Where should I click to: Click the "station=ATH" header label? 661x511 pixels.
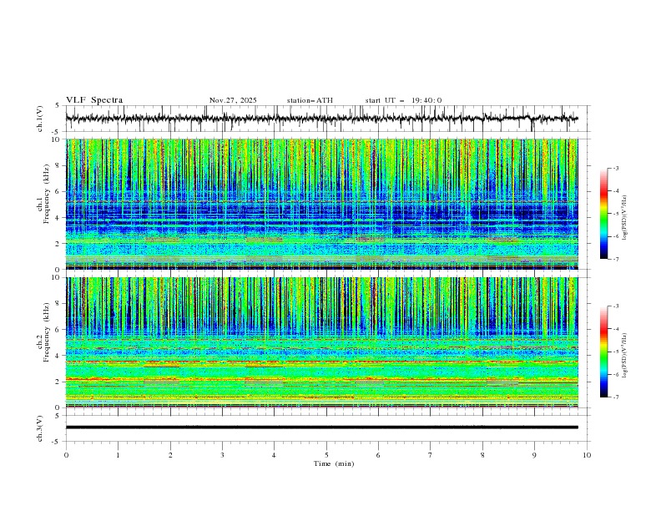[310, 100]
